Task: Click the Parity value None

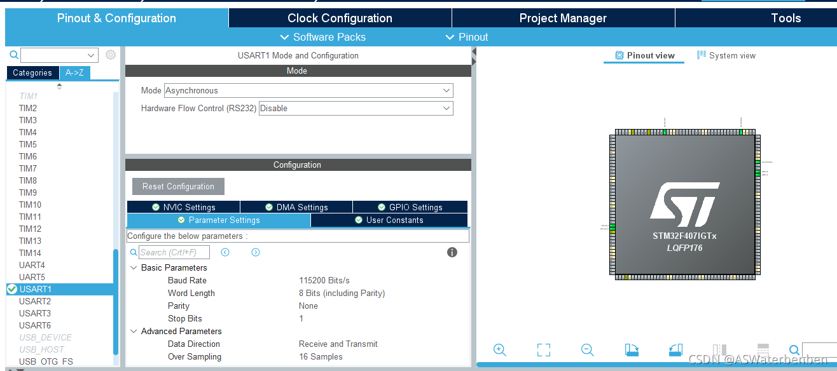Action: coord(308,306)
